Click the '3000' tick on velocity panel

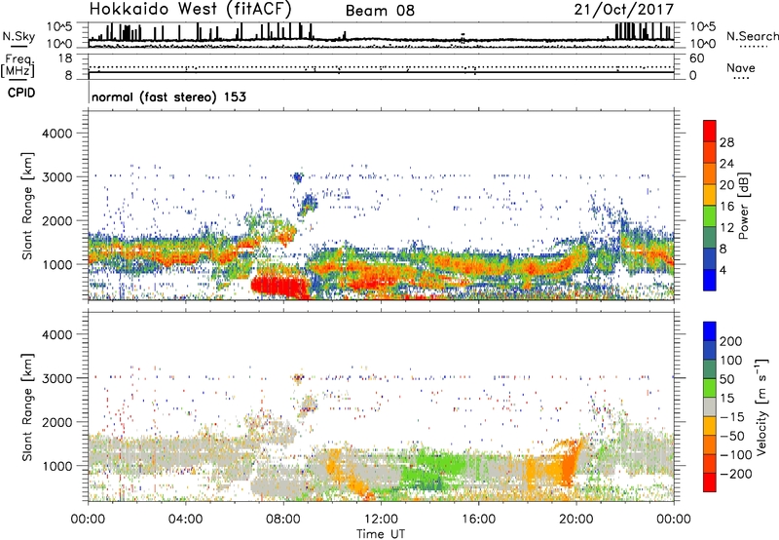[x=57, y=378]
